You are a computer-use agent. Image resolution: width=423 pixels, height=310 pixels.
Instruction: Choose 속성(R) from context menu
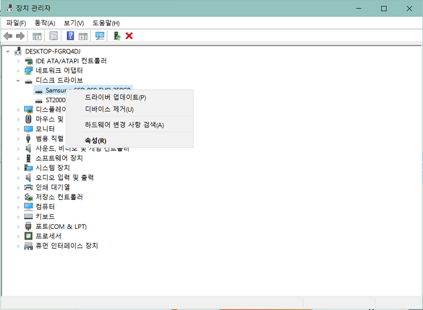tap(129, 140)
